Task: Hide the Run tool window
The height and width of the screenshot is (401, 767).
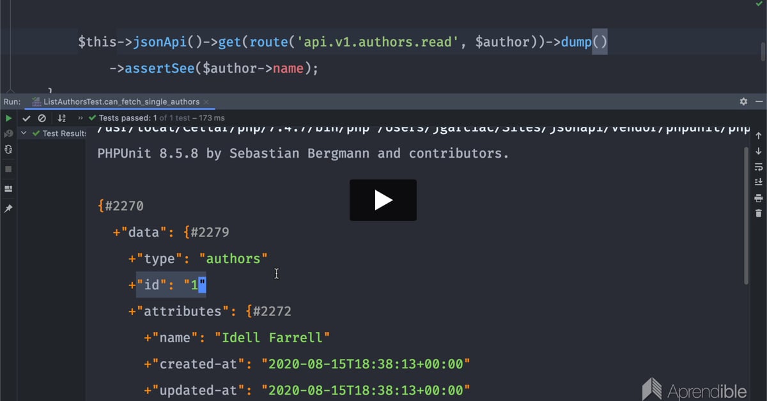Action: pyautogui.click(x=759, y=102)
